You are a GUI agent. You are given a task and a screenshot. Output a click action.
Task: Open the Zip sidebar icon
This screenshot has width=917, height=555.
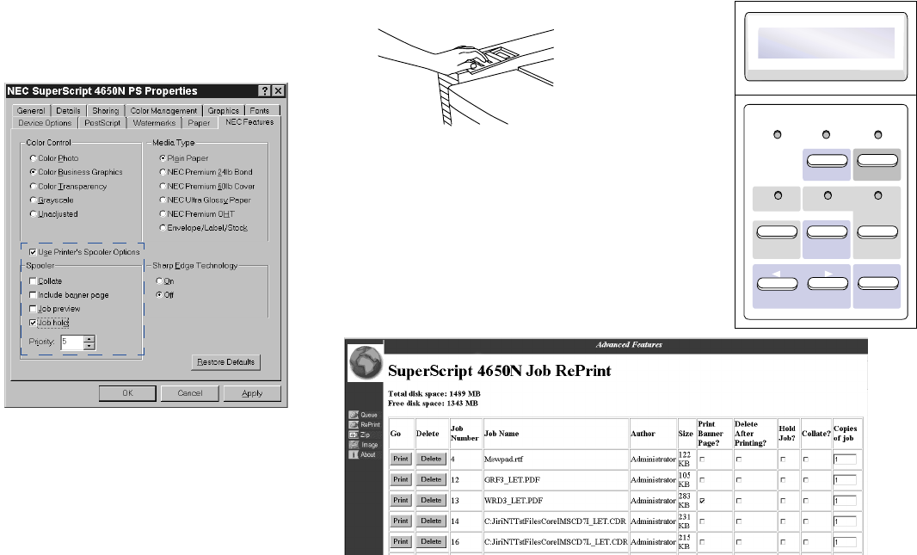[x=354, y=435]
